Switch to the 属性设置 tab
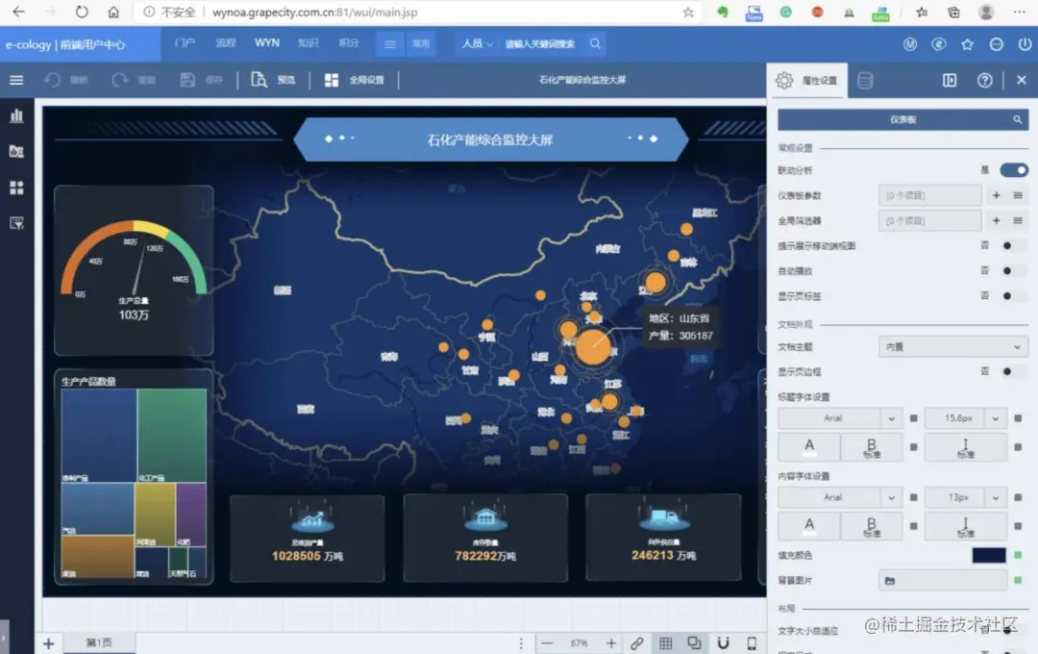 pos(807,81)
